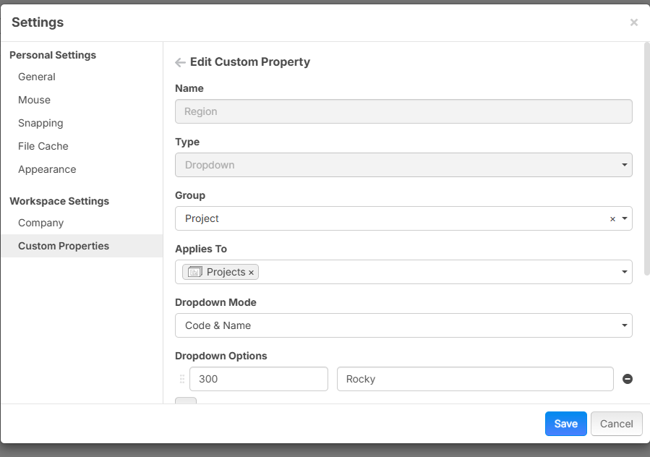Viewport: 650px width, 457px height.
Task: Open the Group dropdown arrow
Action: 625,218
